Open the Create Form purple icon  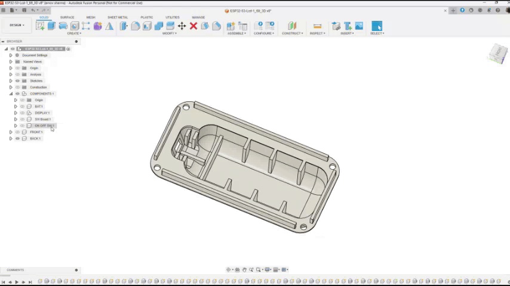[97, 26]
